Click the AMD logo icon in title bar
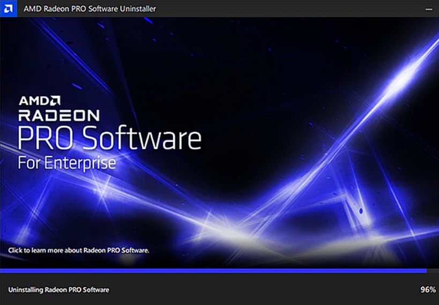Image resolution: width=439 pixels, height=305 pixels. 9,9
